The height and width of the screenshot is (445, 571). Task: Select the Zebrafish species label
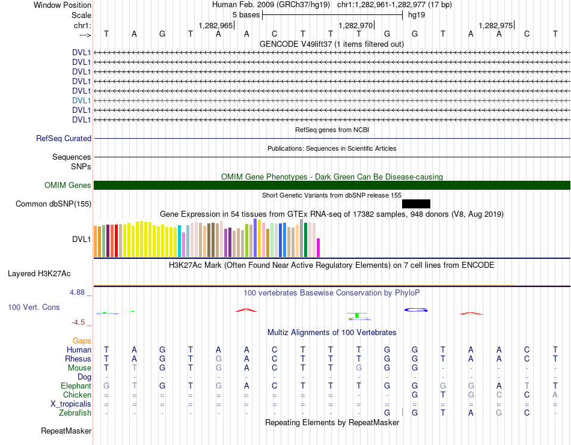75,413
